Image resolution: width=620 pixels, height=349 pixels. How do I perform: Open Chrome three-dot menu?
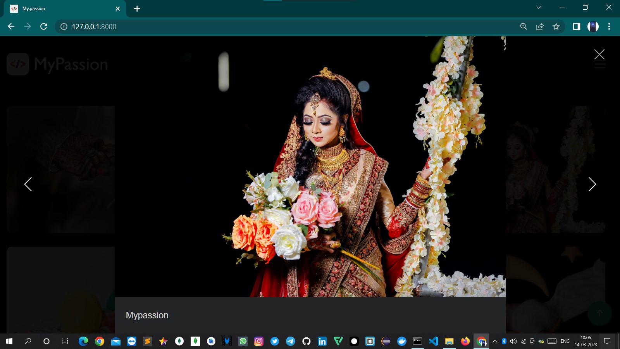[609, 26]
